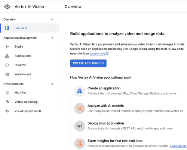Click the ML APIs icon
The width and height of the screenshot is (187, 150).
7,93
